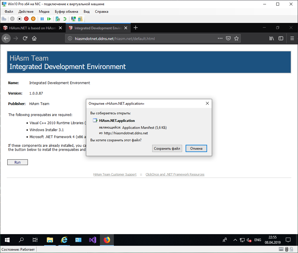Open HiAsm Team Customer Support link

click(115, 175)
